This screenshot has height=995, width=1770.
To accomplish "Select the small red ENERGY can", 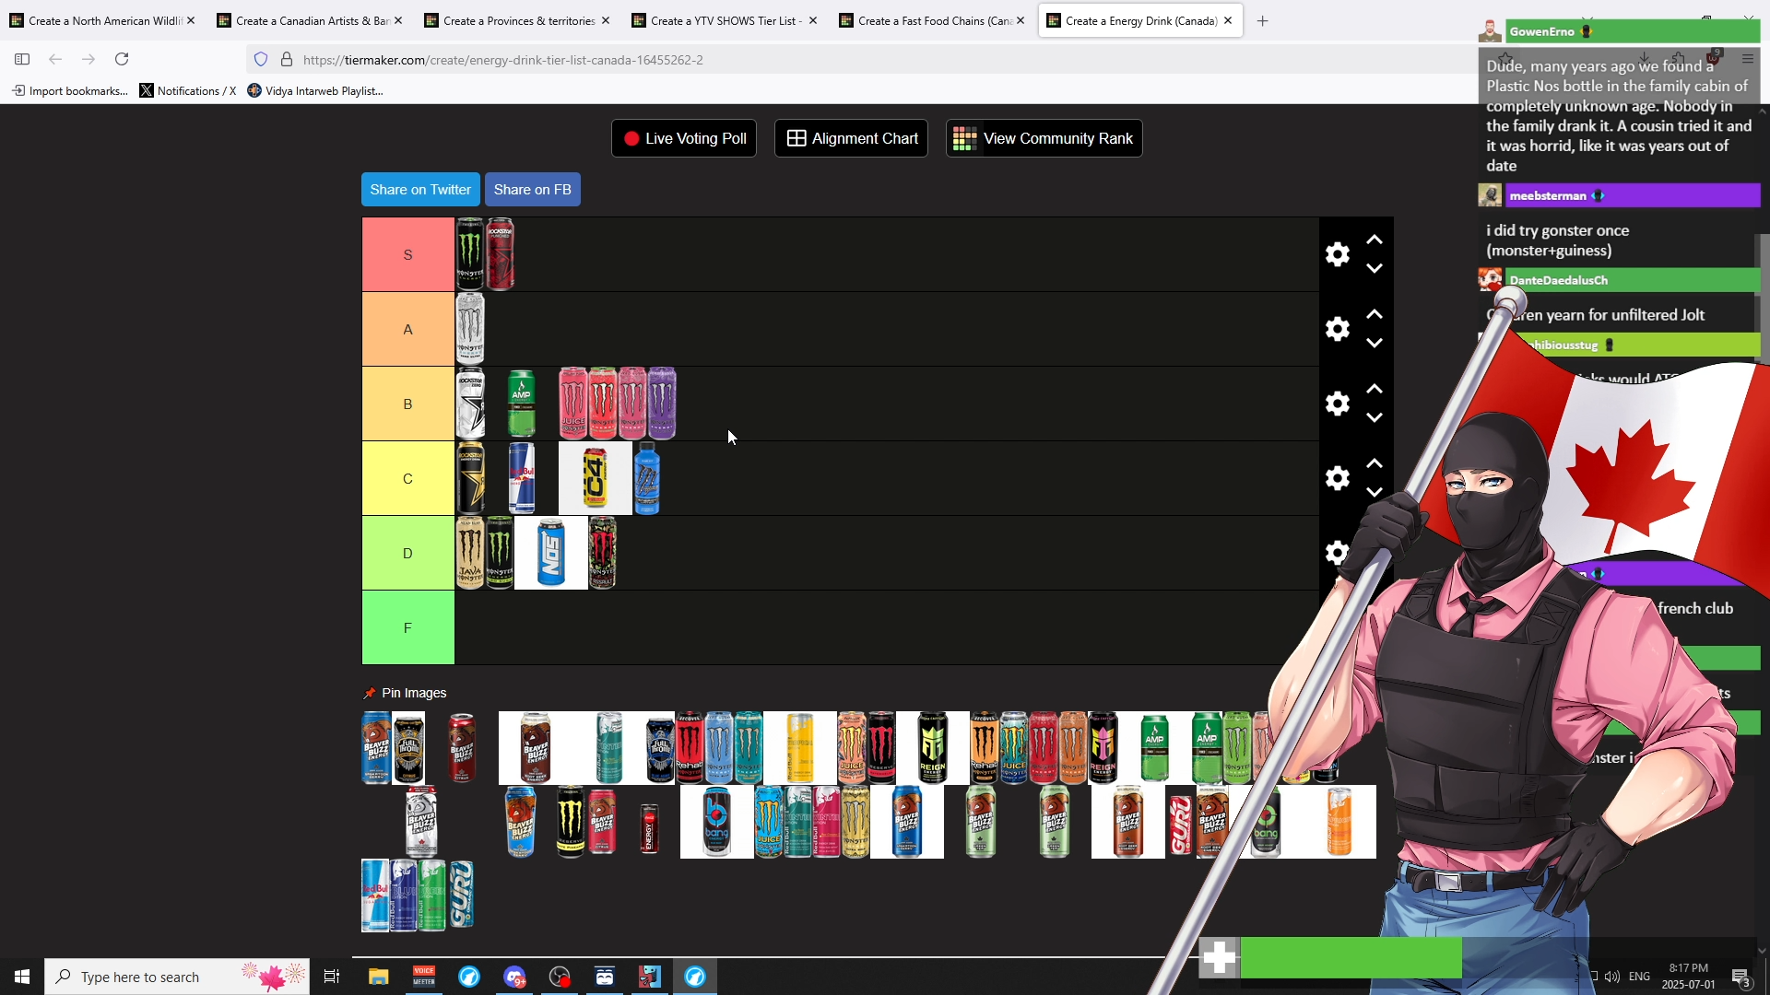I will [649, 828].
